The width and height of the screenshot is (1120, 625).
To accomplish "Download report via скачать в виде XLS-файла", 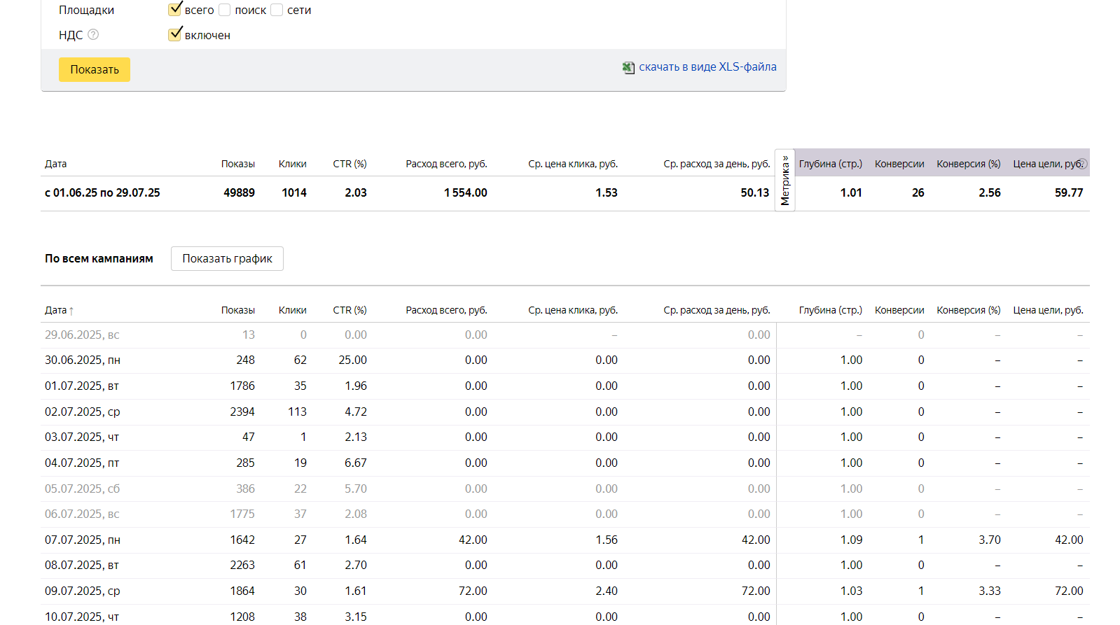I will (707, 67).
